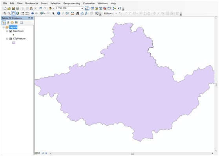Open the Insert menu
The image size is (219, 156).
[x=44, y=4]
